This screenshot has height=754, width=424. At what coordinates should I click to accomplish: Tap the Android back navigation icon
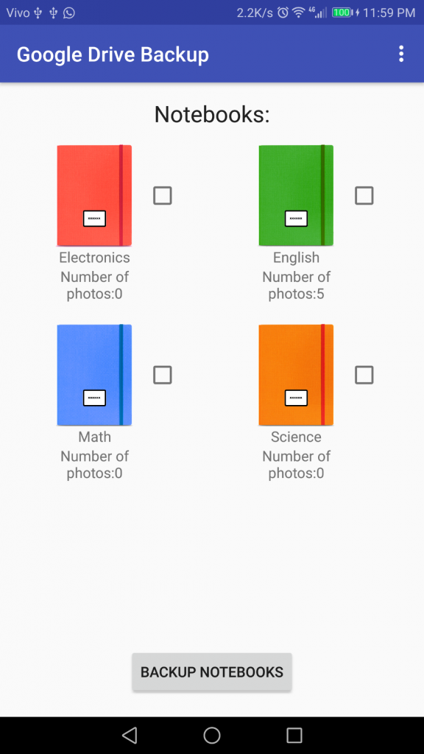click(130, 735)
